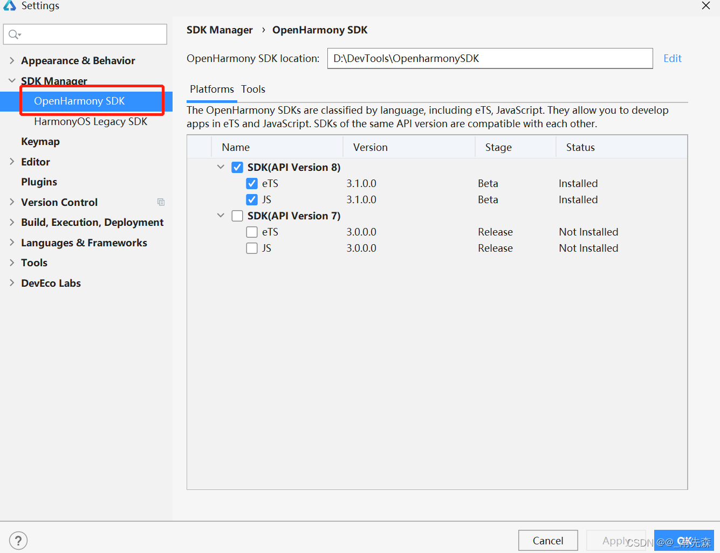Click the SDK(API Version 8) label
Screen dimensions: 720x553
294,168
